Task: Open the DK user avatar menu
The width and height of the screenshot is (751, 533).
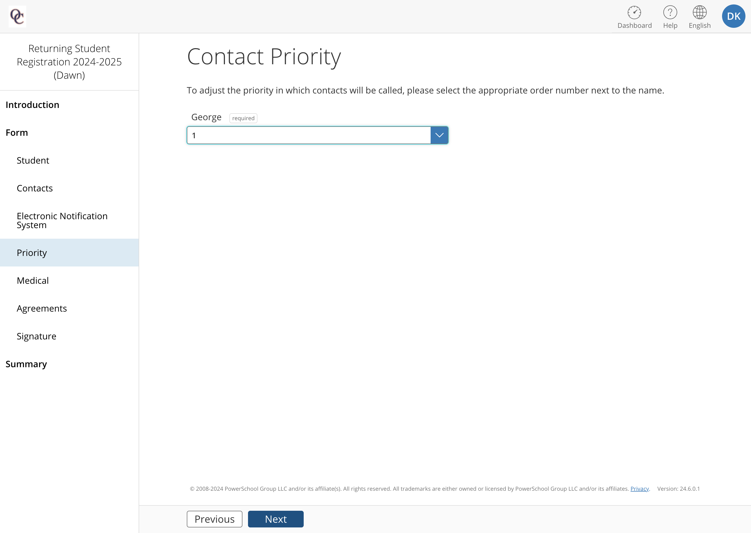Action: [x=733, y=16]
